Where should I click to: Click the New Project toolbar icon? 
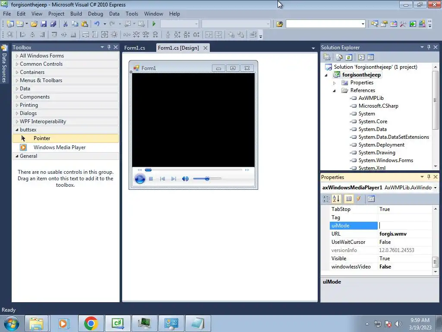[10, 24]
